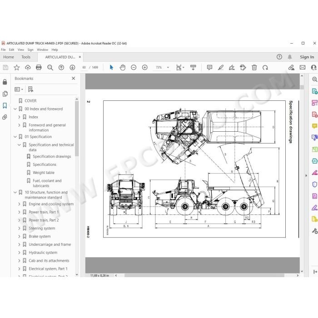Open the sign document tool
The image size is (318, 318).
tap(232, 67)
